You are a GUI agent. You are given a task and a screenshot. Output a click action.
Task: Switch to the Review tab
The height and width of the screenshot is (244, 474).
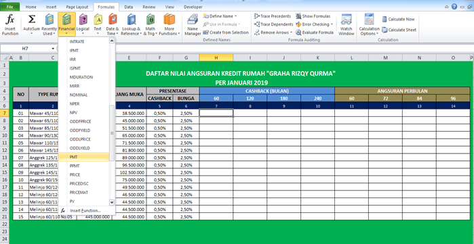[149, 7]
